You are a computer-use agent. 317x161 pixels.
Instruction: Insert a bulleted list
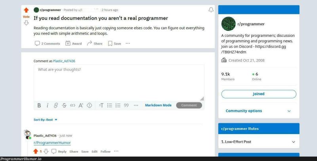point(110,105)
